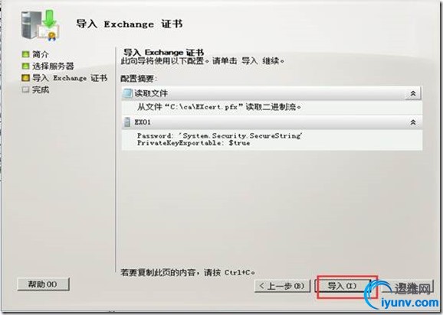443x315 pixels.
Task: Click the Password SecureString summary text
Action: [x=219, y=136]
